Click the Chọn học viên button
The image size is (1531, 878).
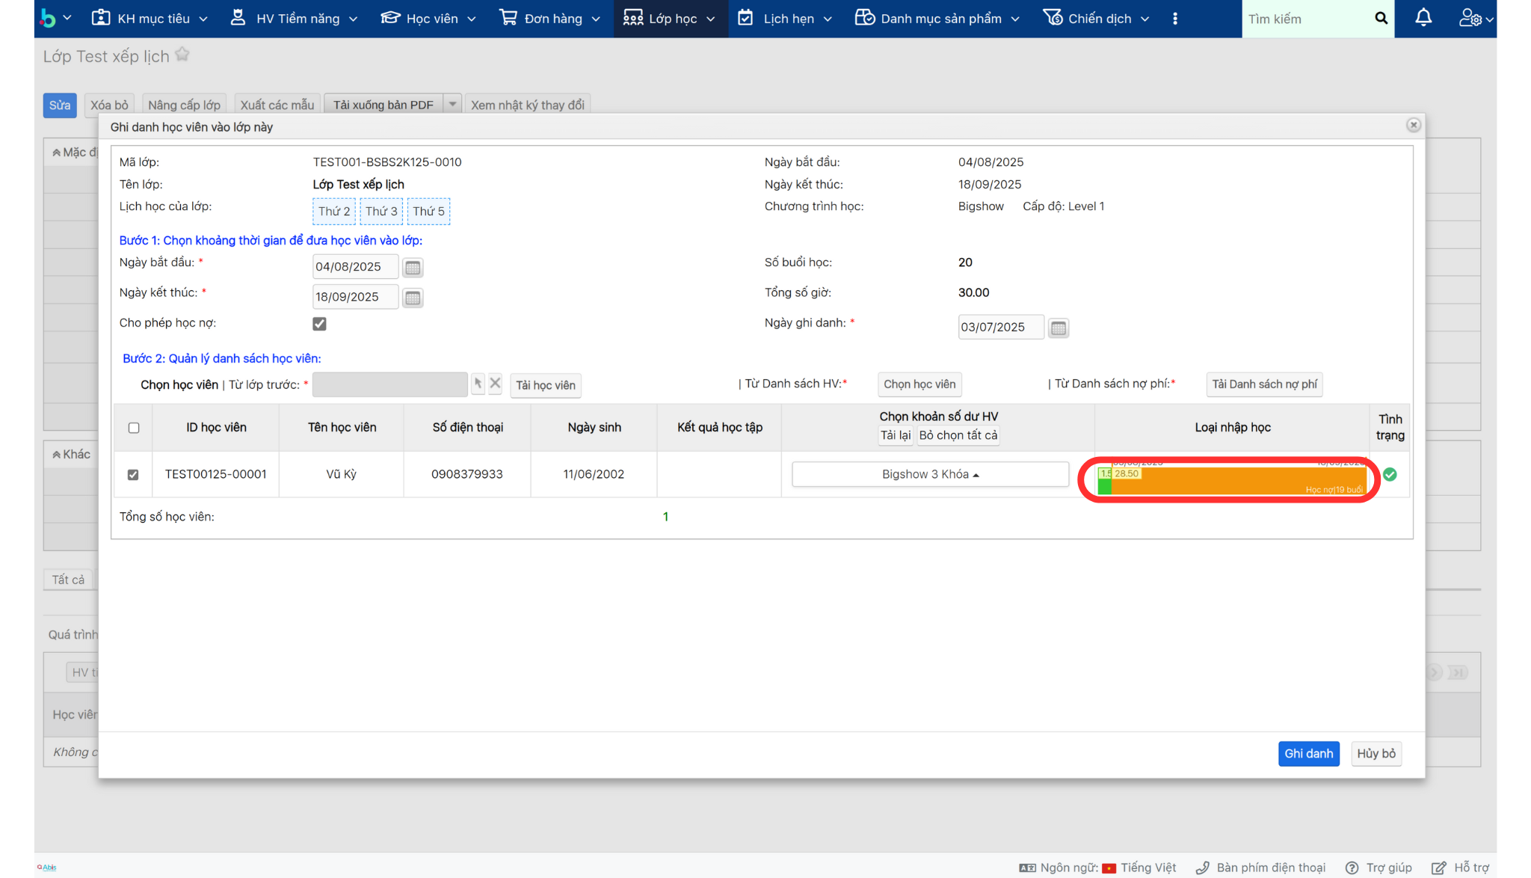click(x=919, y=384)
